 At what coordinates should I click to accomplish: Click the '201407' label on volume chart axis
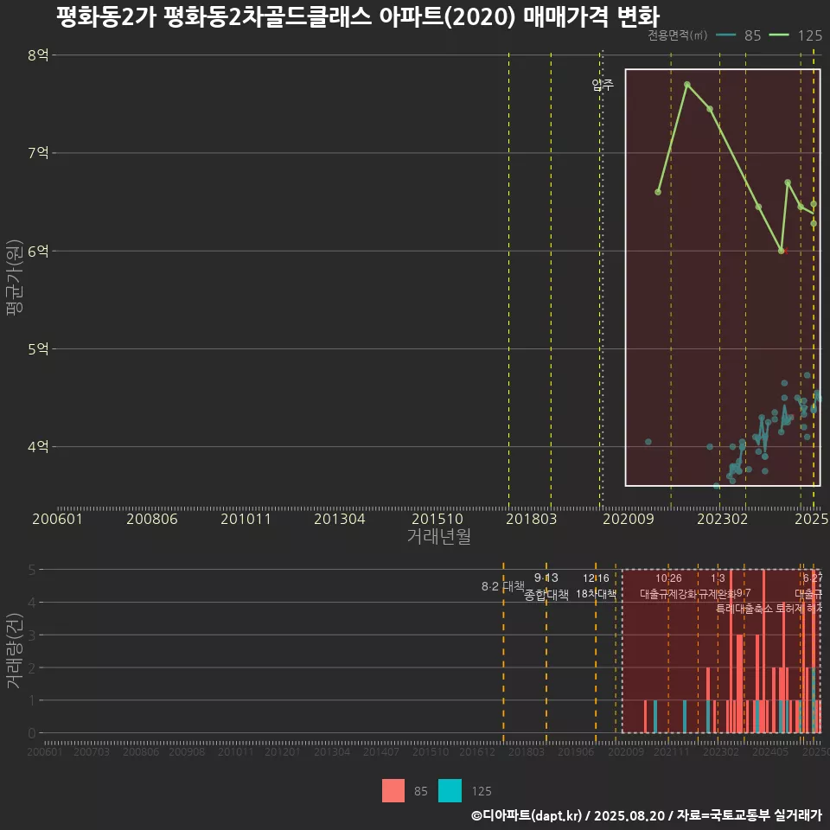pos(381,751)
